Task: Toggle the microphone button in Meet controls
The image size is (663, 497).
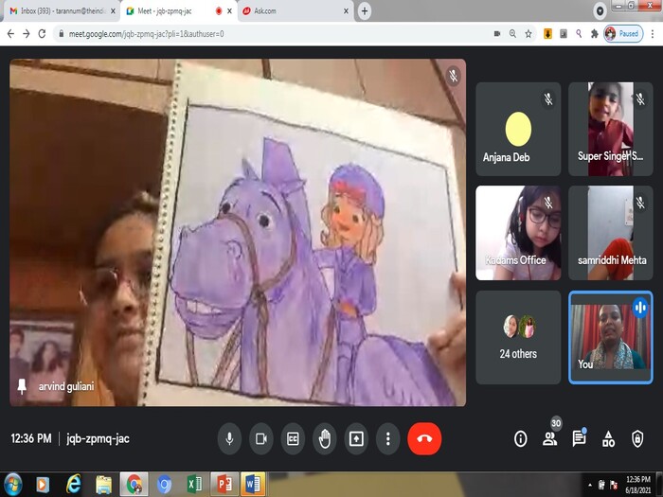Action: point(229,438)
